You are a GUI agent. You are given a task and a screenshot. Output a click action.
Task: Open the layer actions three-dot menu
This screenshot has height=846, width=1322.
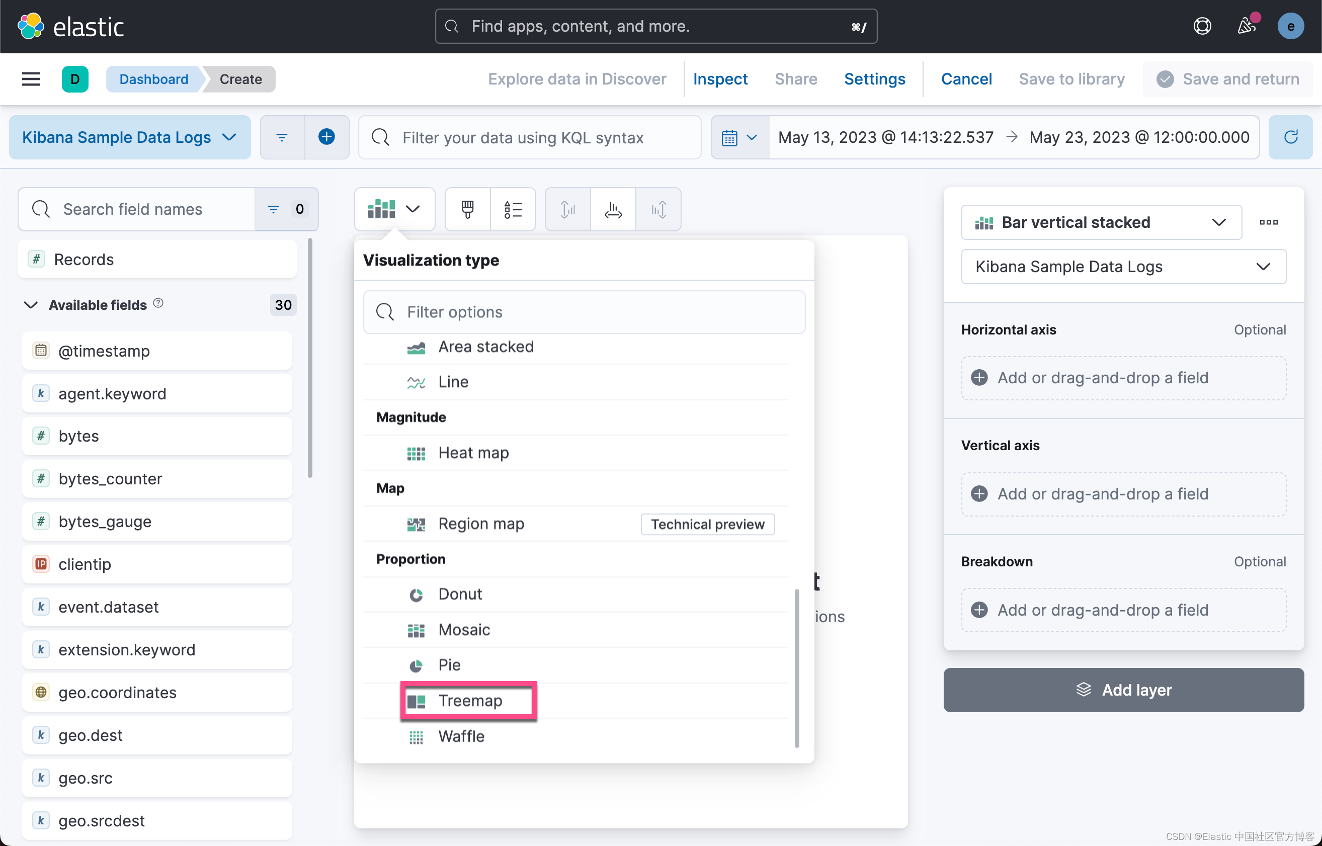1269,222
